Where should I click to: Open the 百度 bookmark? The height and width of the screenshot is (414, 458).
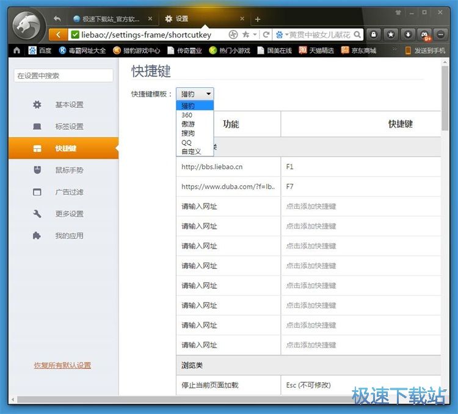click(x=40, y=51)
